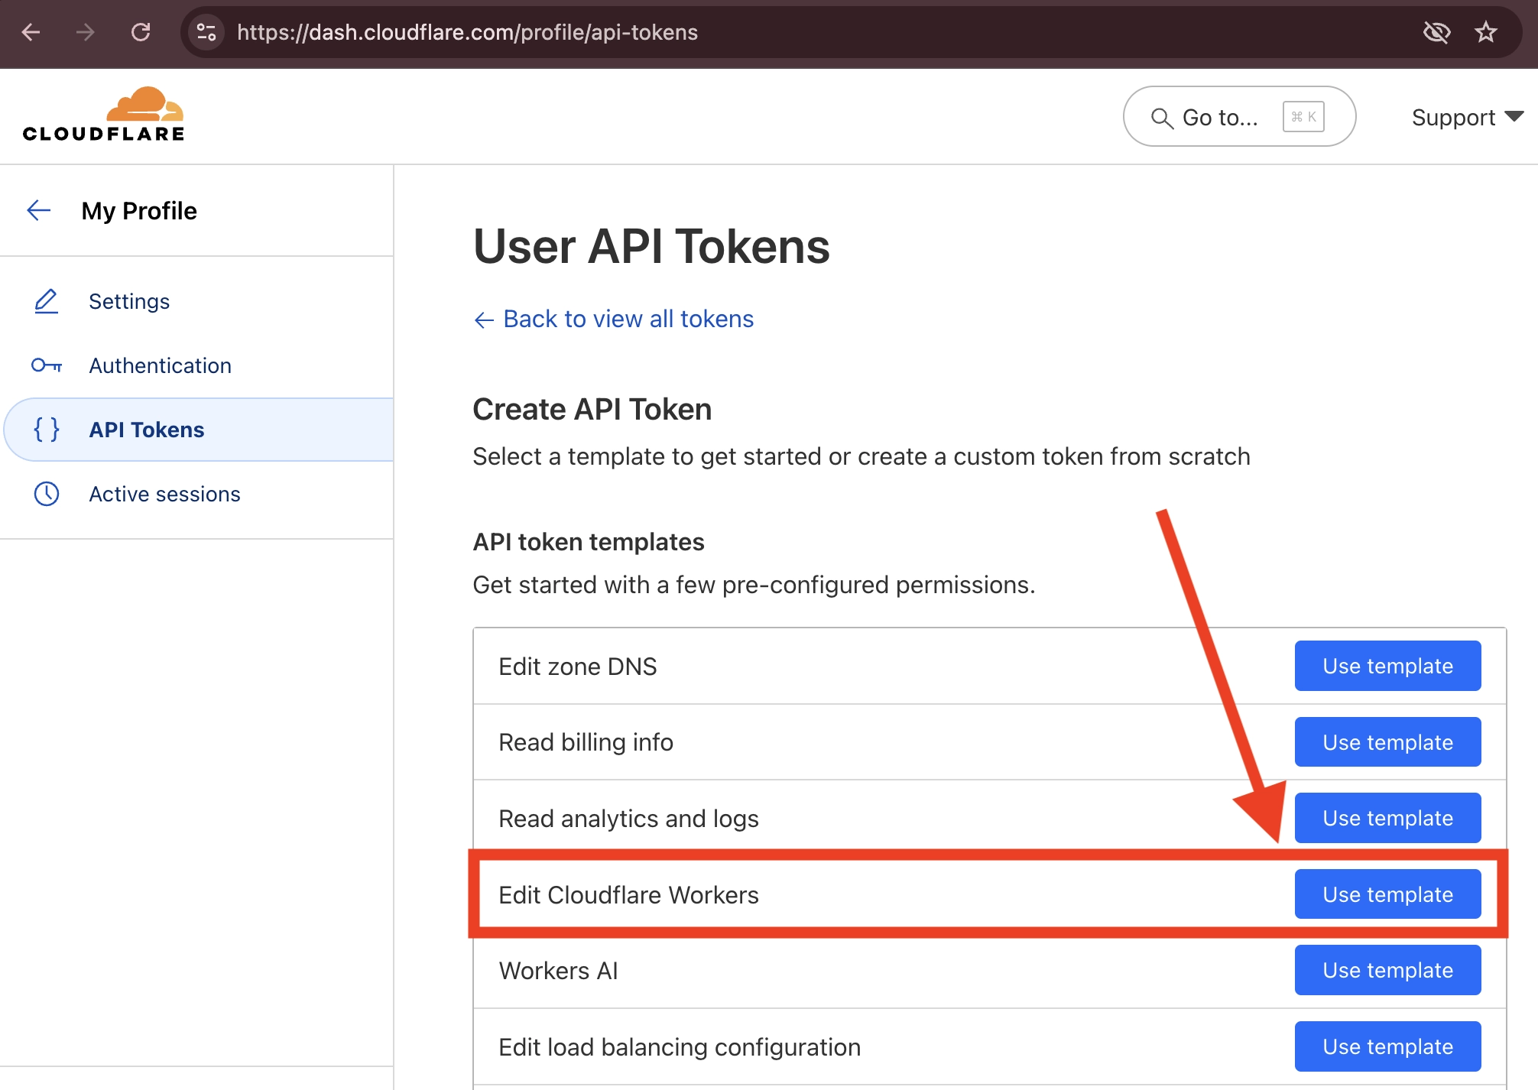This screenshot has width=1538, height=1090.
Task: Open site settings icon in address bar
Action: (x=206, y=32)
